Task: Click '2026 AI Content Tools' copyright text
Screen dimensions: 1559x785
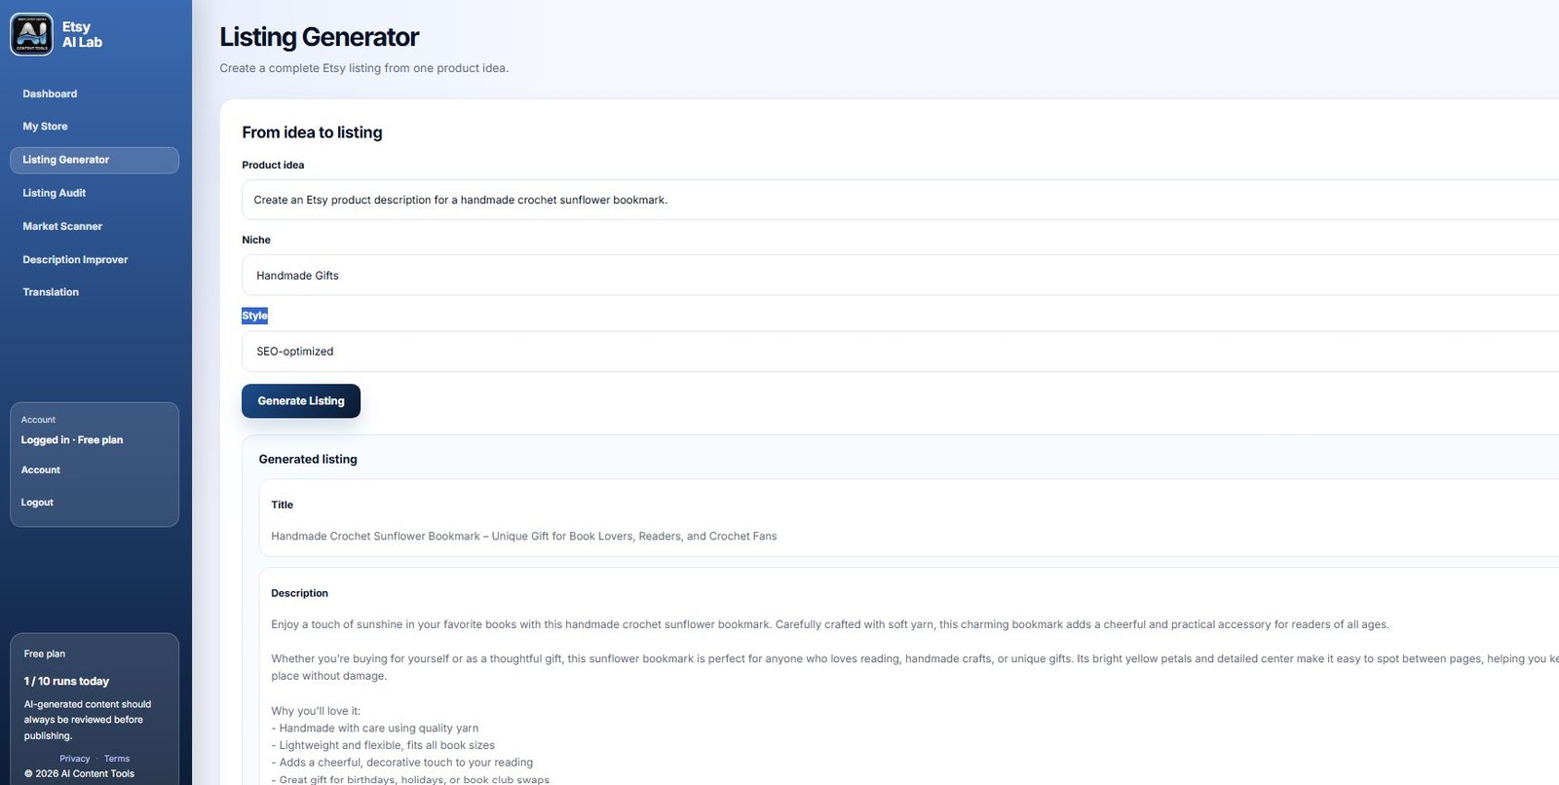Action: (79, 774)
